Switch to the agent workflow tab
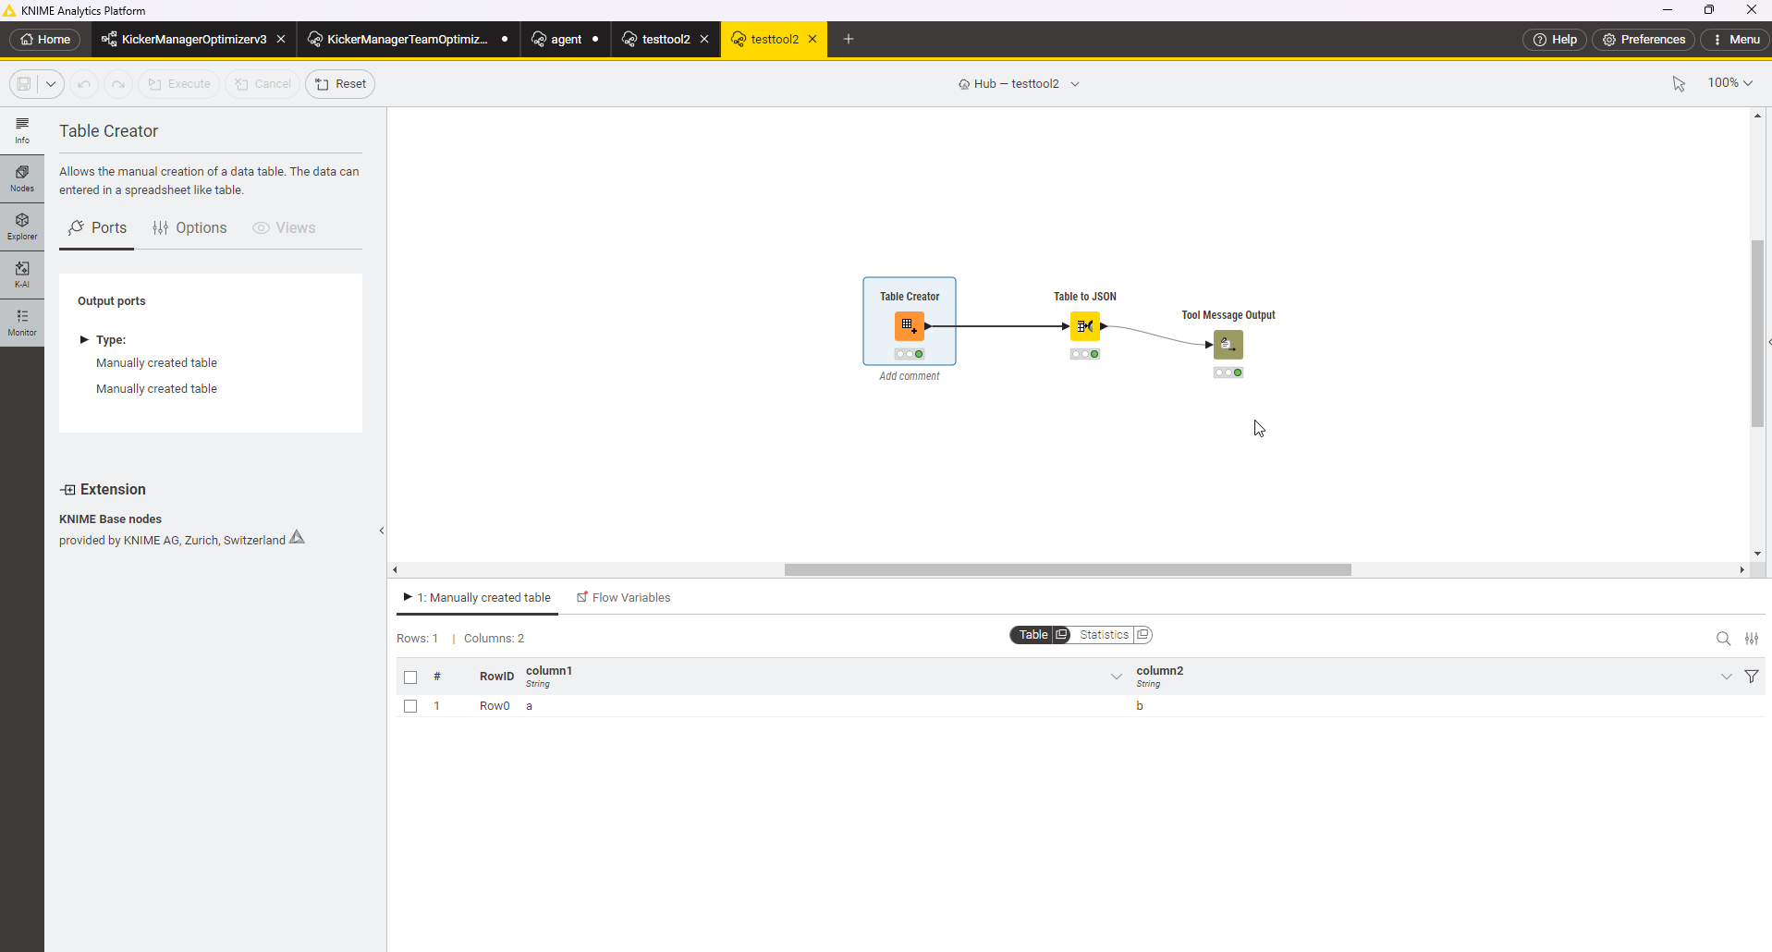The image size is (1772, 952). tap(566, 40)
